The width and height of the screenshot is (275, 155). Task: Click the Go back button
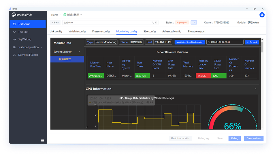click(x=252, y=42)
